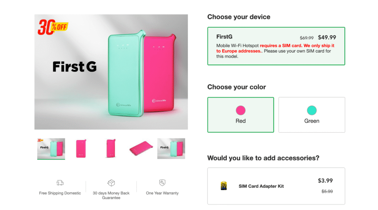The height and width of the screenshot is (210, 378).
Task: Click the Free Shipping truck icon
Action: click(x=60, y=183)
